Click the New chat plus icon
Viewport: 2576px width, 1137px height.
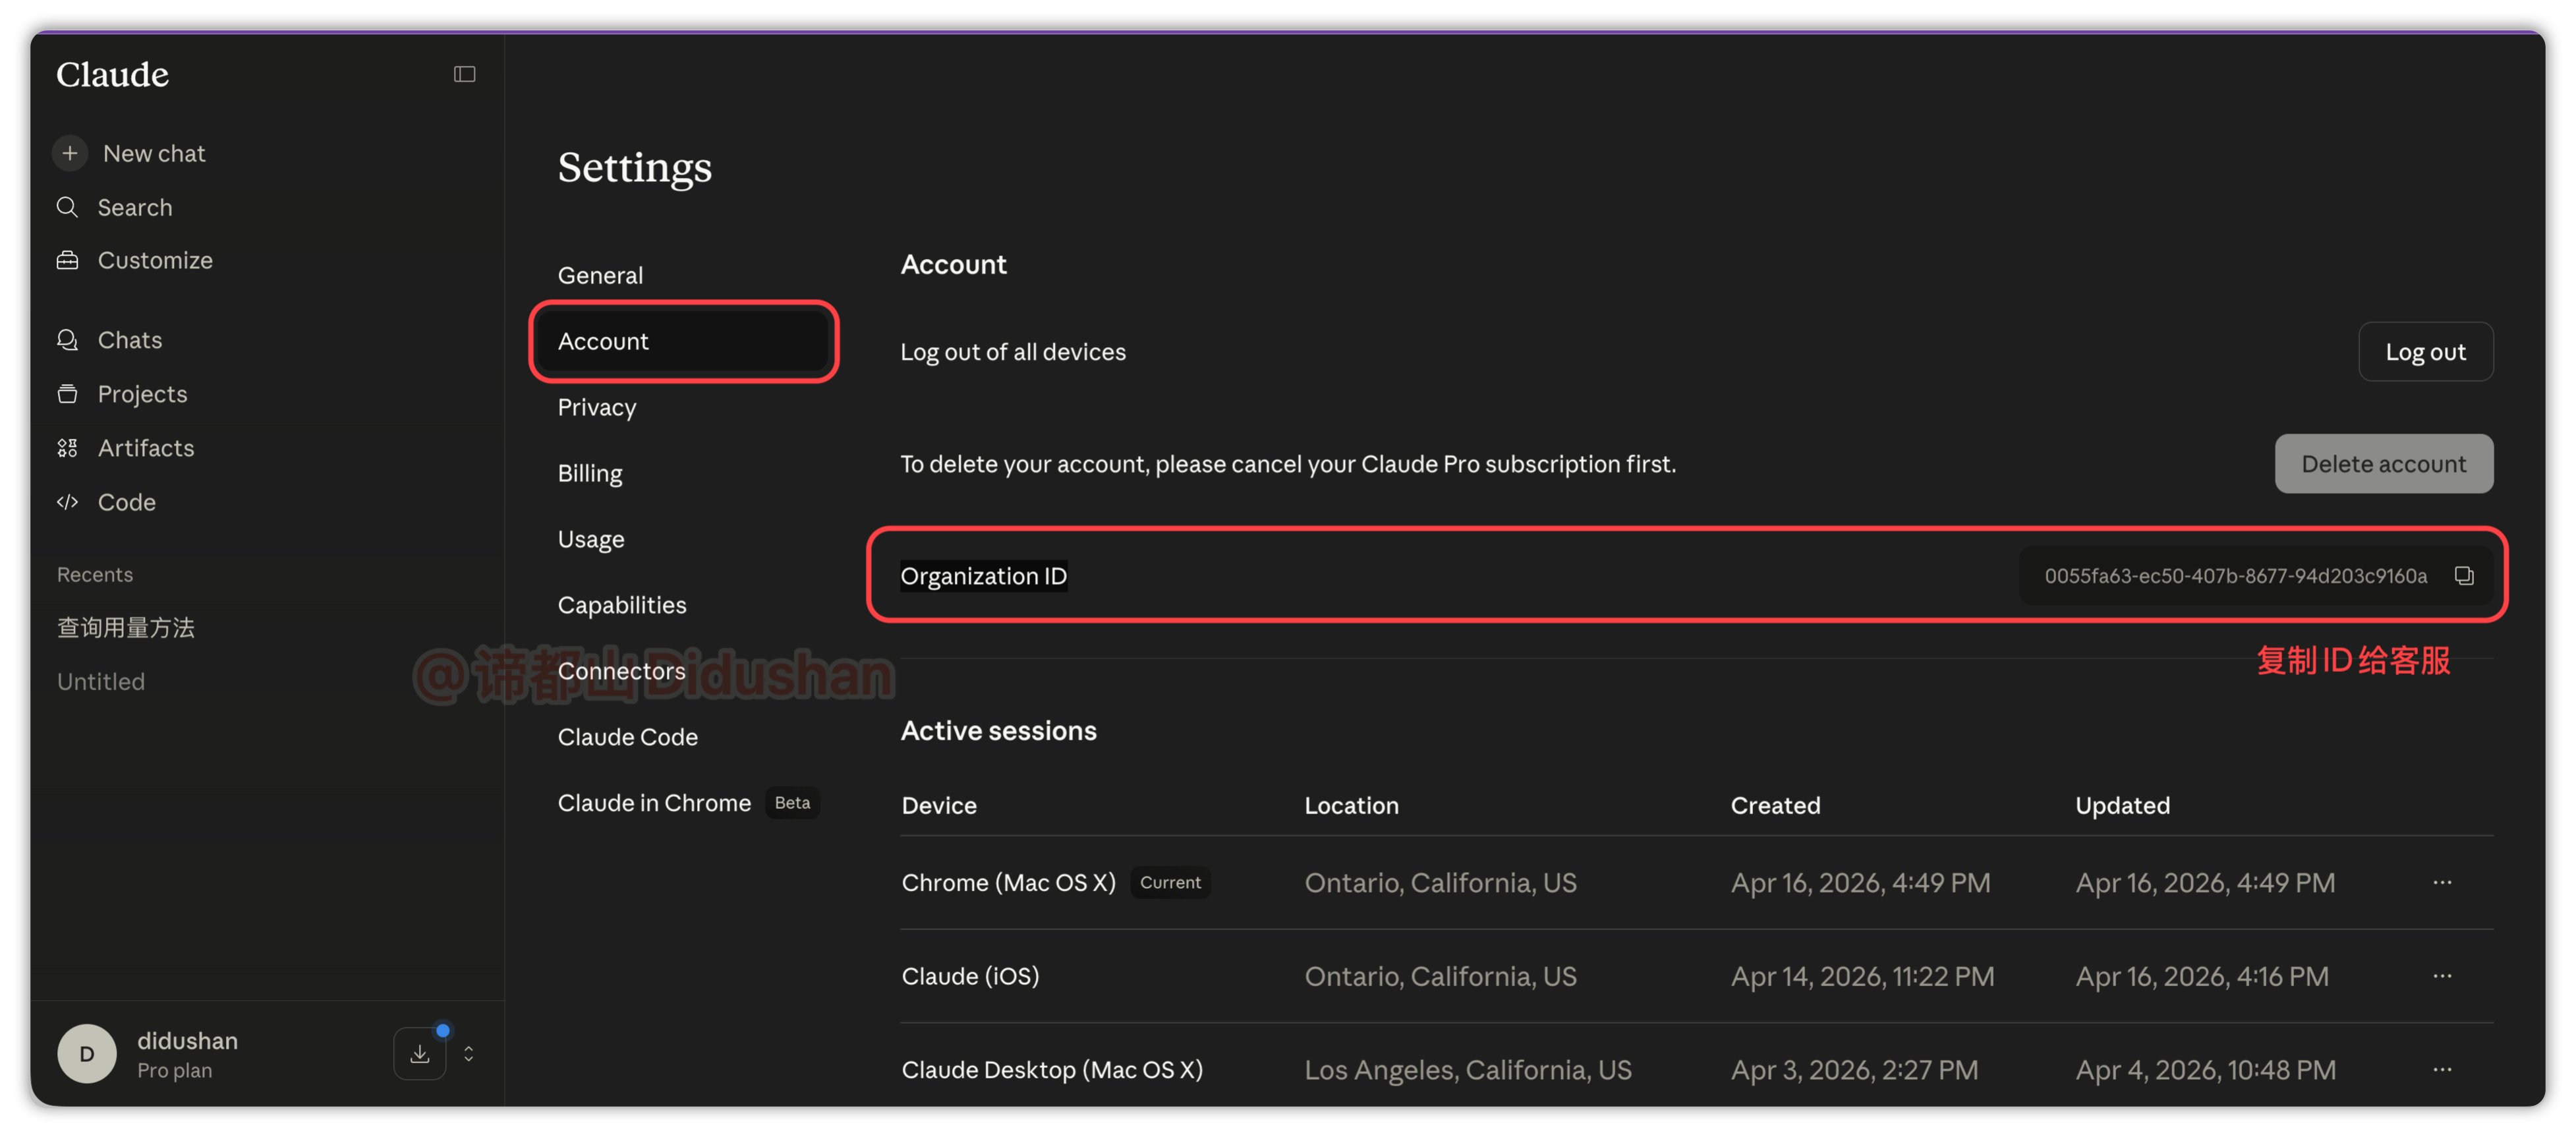70,153
